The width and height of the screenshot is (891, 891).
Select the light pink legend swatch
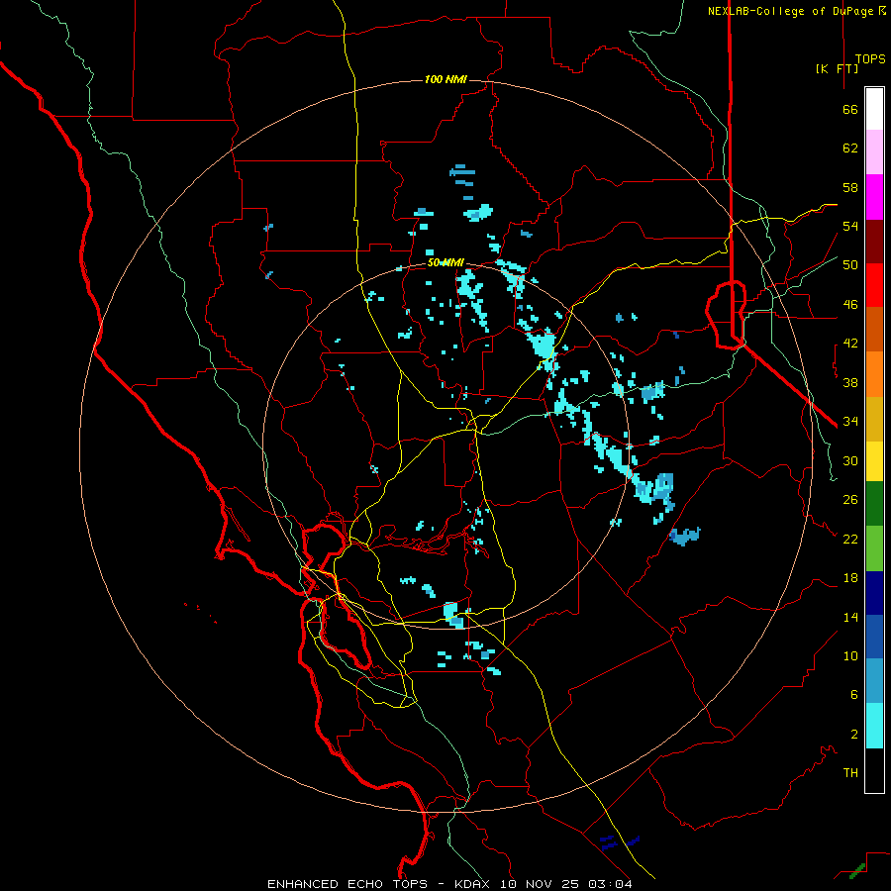click(874, 152)
